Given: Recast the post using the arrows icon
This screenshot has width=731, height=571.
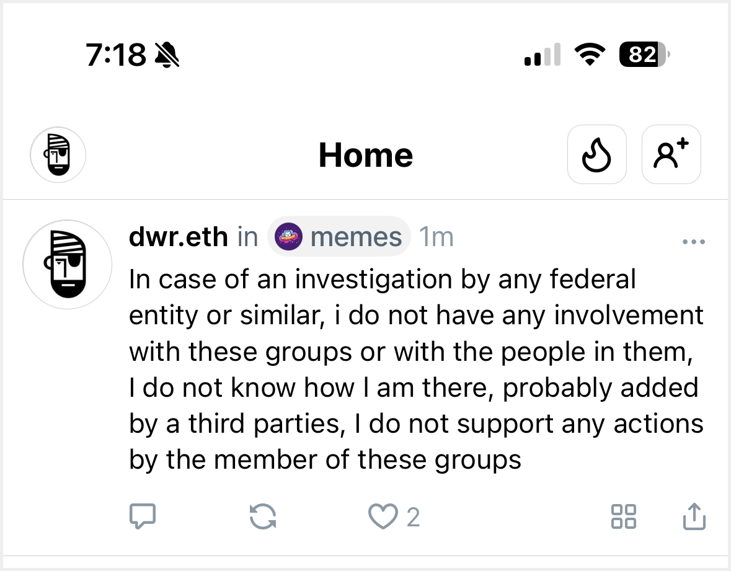Looking at the screenshot, I should [263, 516].
